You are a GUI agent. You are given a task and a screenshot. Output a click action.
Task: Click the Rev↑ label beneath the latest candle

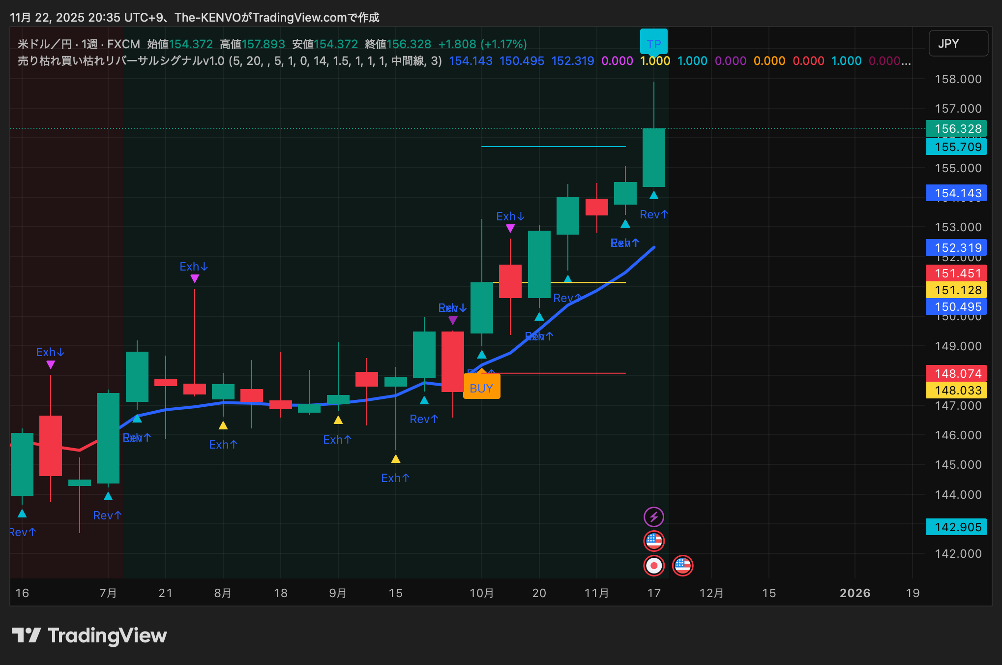point(654,214)
